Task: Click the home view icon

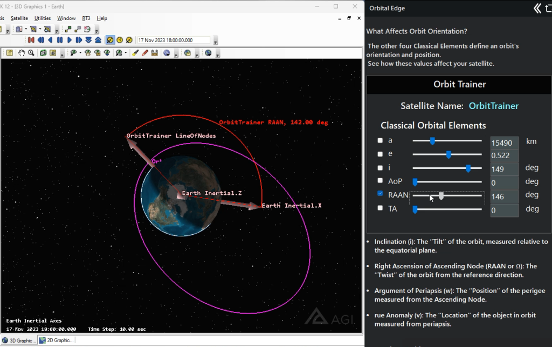Action: (87, 53)
